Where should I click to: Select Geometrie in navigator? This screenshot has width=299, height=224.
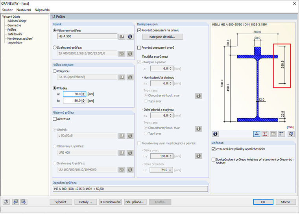click(14, 25)
